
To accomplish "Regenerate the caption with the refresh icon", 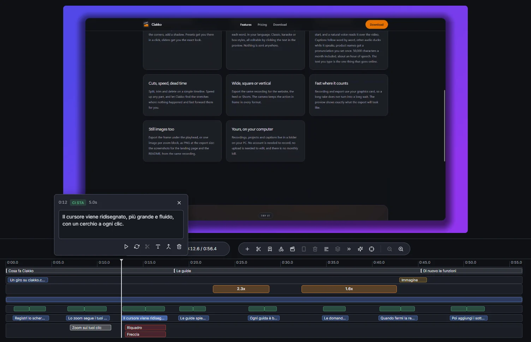I will tap(137, 247).
